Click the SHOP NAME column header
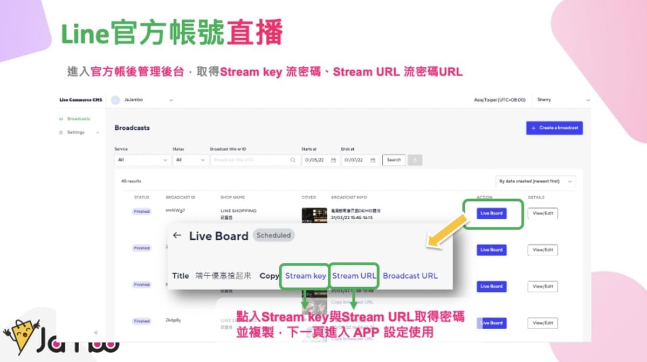This screenshot has height=362, width=647. tap(232, 197)
